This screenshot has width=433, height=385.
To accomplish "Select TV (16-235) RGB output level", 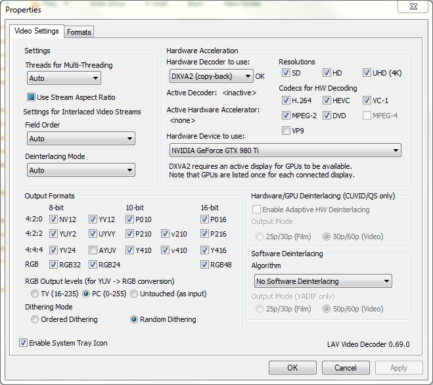I will [x=35, y=294].
